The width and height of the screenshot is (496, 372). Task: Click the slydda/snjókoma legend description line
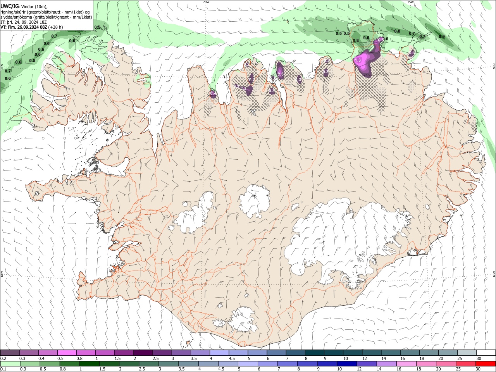point(46,17)
